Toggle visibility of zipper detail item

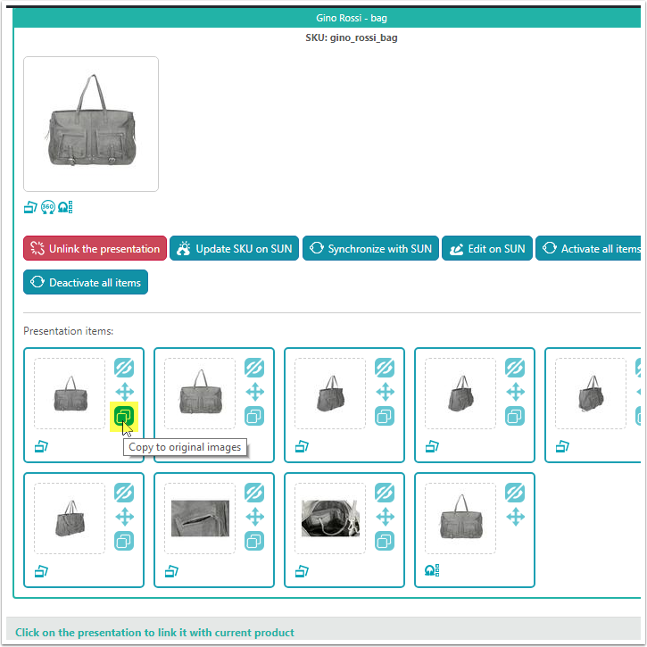(x=254, y=493)
